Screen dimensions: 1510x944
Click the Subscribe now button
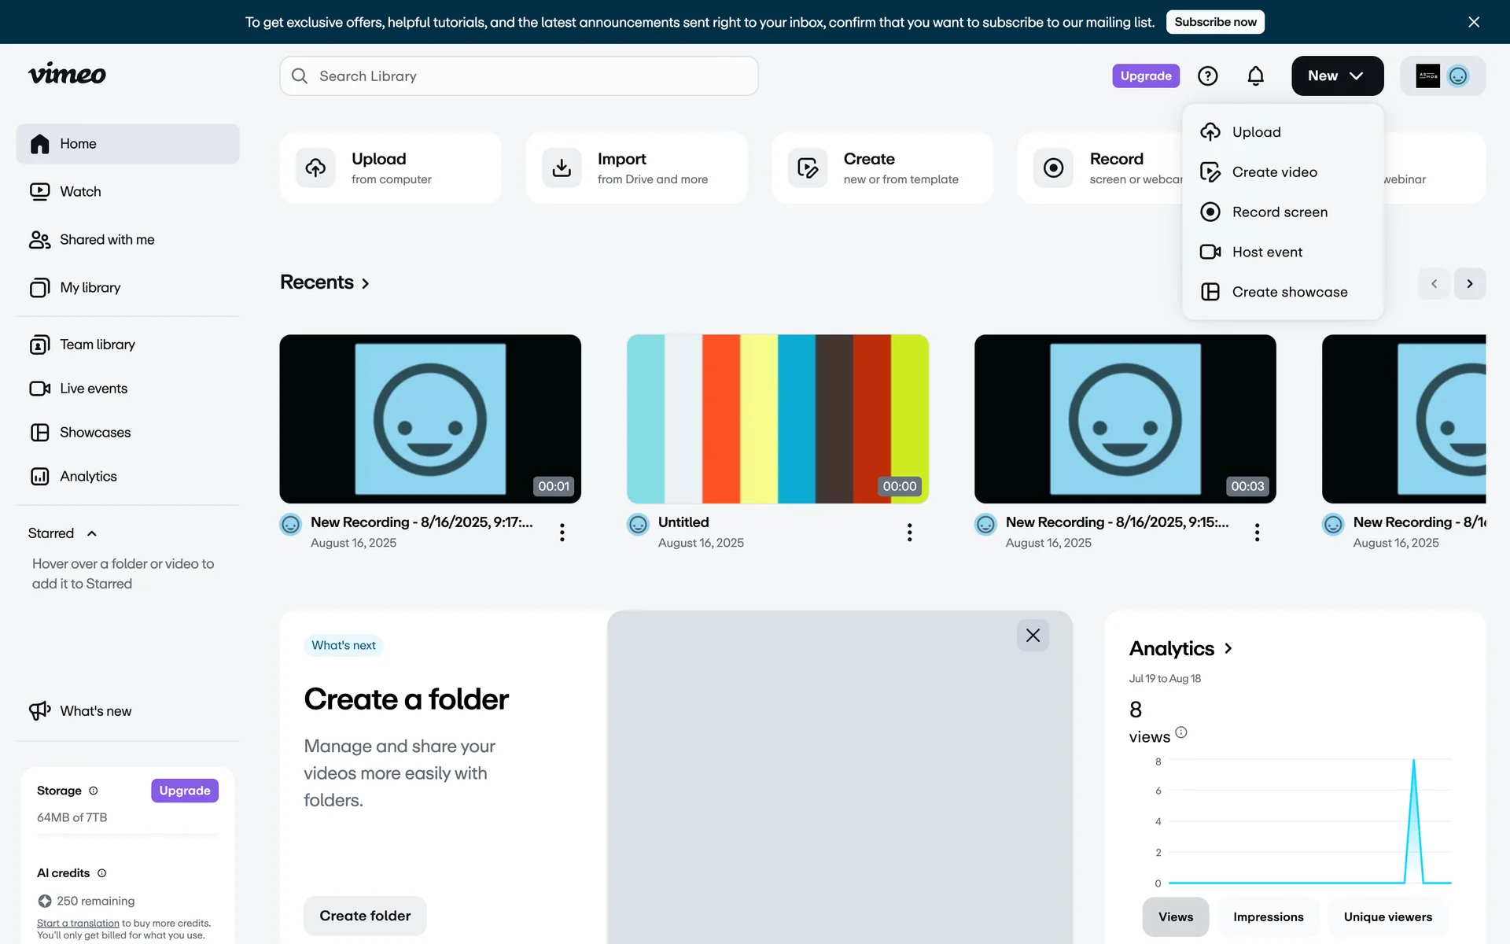1215,22
